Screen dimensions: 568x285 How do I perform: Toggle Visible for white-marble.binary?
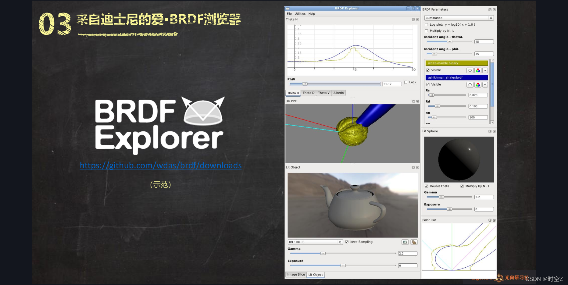pyautogui.click(x=428, y=70)
